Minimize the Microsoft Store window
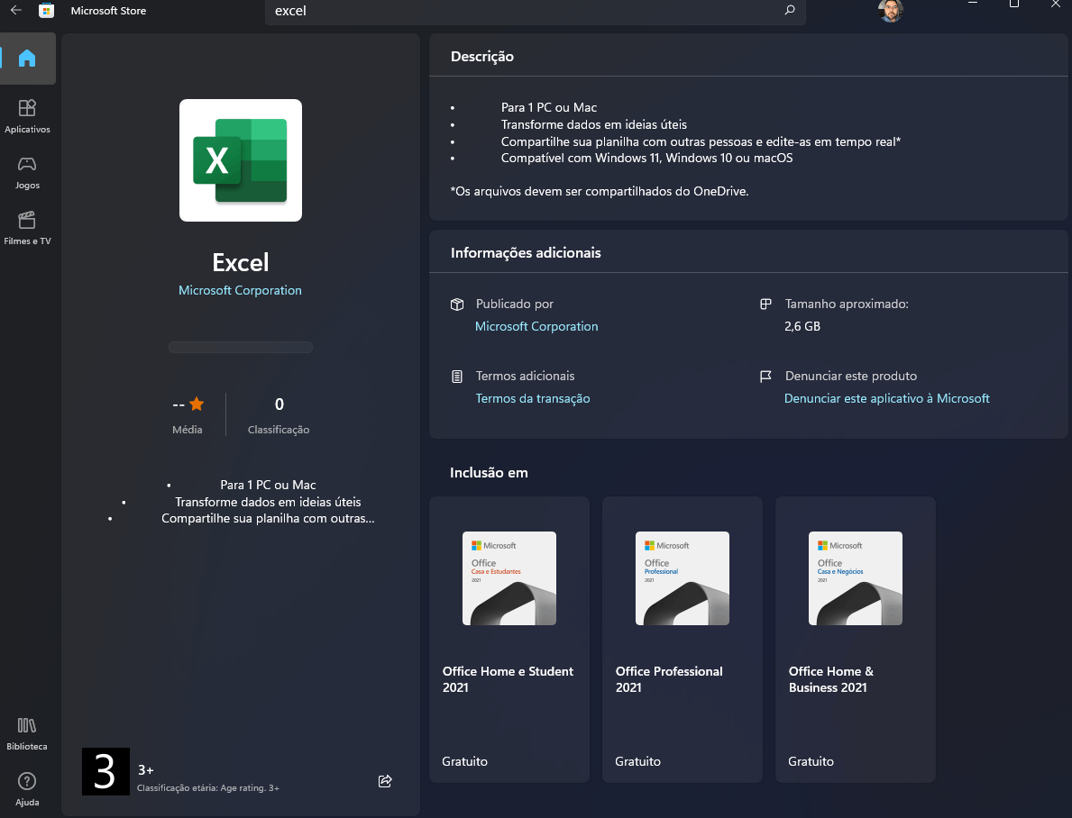Image resolution: width=1072 pixels, height=818 pixels. coord(973,5)
